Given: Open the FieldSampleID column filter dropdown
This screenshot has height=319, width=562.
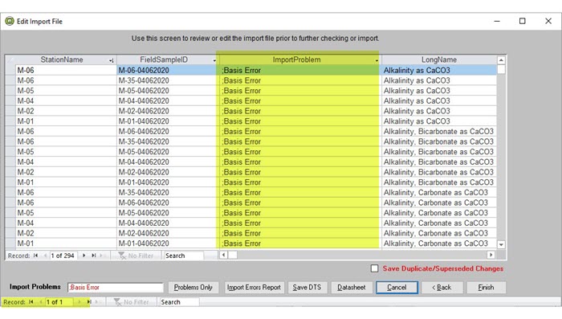Looking at the screenshot, I should pyautogui.click(x=214, y=60).
